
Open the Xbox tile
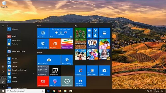click(x=80, y=33)
